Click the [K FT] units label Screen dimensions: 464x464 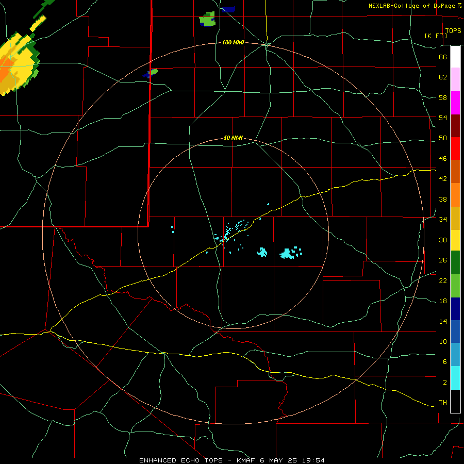coord(436,36)
